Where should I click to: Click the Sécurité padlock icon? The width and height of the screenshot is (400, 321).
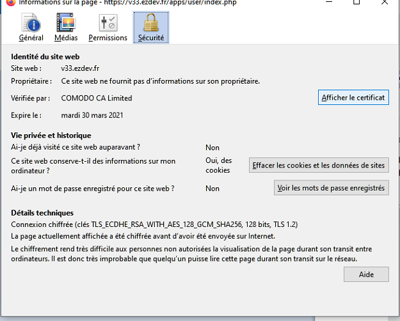[151, 23]
